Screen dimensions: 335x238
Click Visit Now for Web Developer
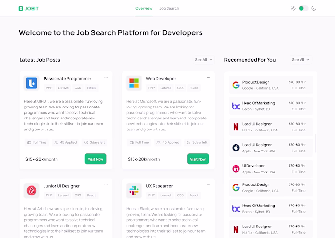click(x=198, y=159)
